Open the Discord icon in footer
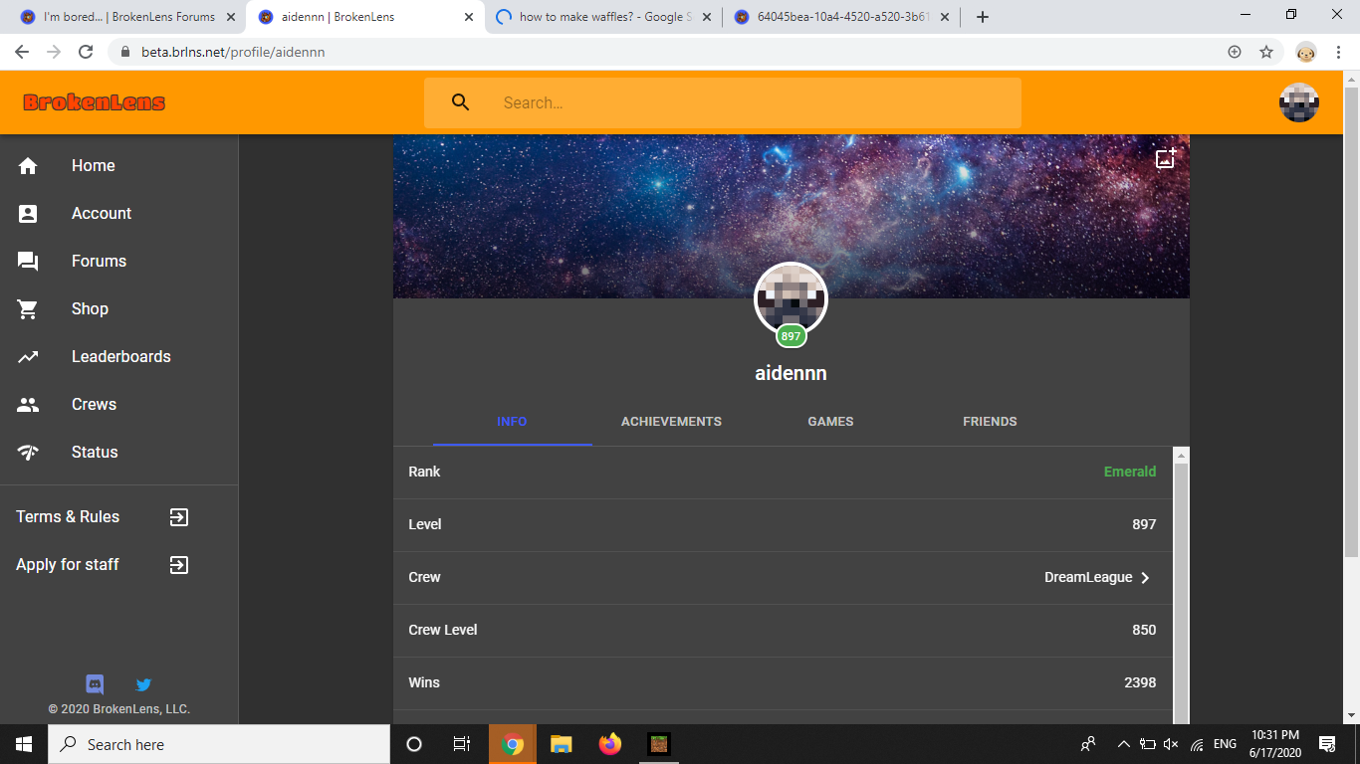This screenshot has width=1360, height=764. point(95,684)
